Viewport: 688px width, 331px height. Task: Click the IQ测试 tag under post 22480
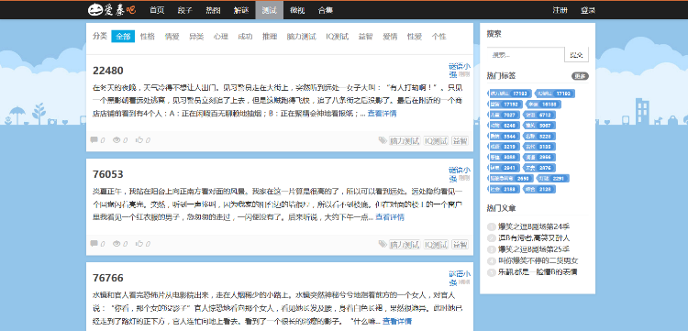(436, 140)
